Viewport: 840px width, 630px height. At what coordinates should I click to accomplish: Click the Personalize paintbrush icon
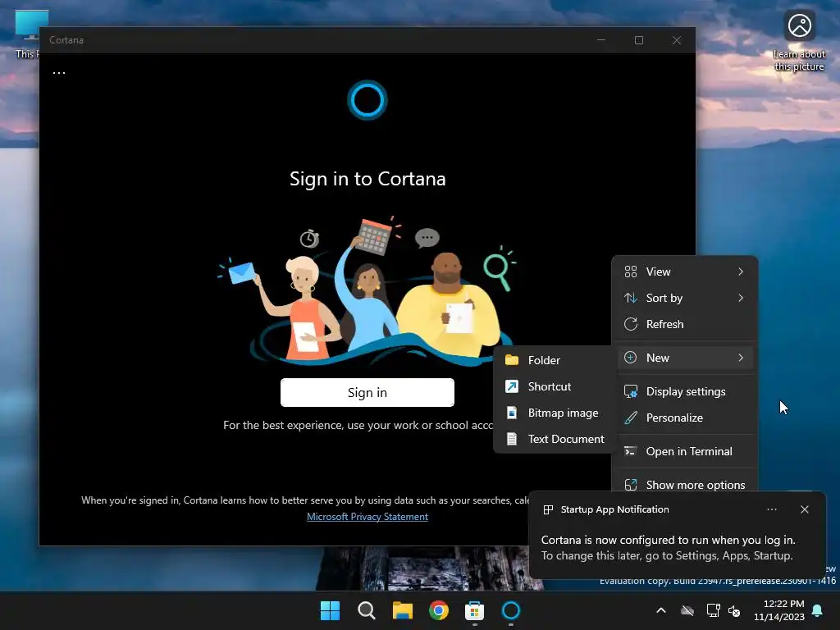[631, 418]
